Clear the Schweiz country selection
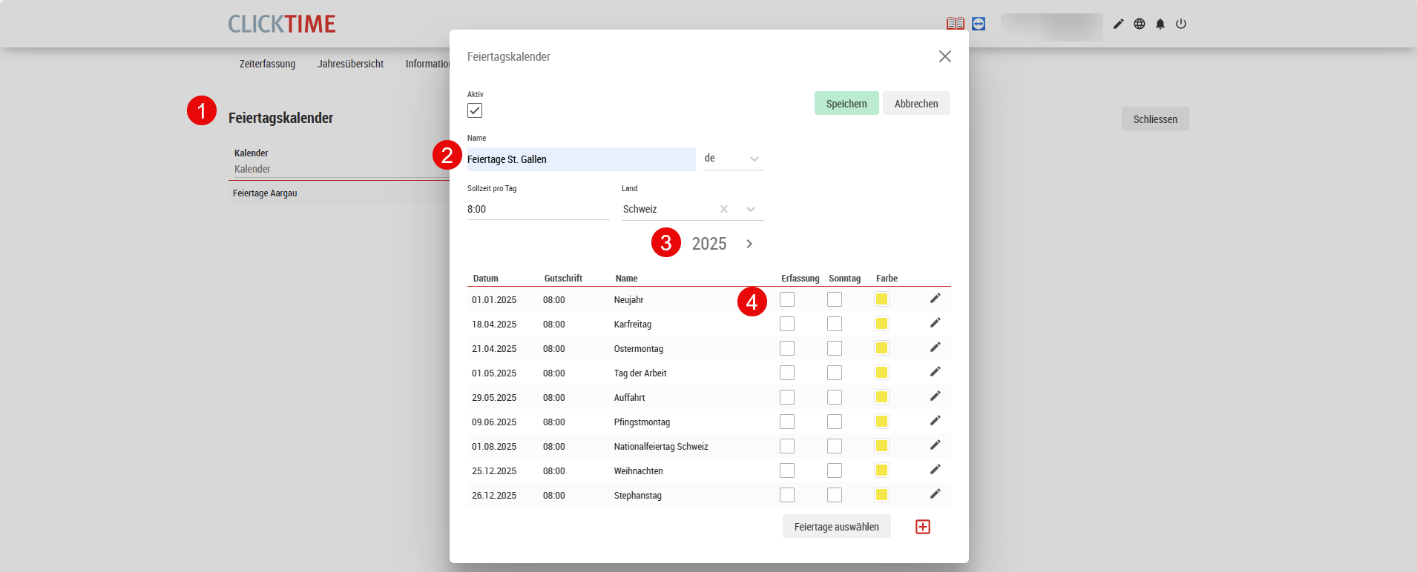Image resolution: width=1417 pixels, height=572 pixels. tap(724, 209)
